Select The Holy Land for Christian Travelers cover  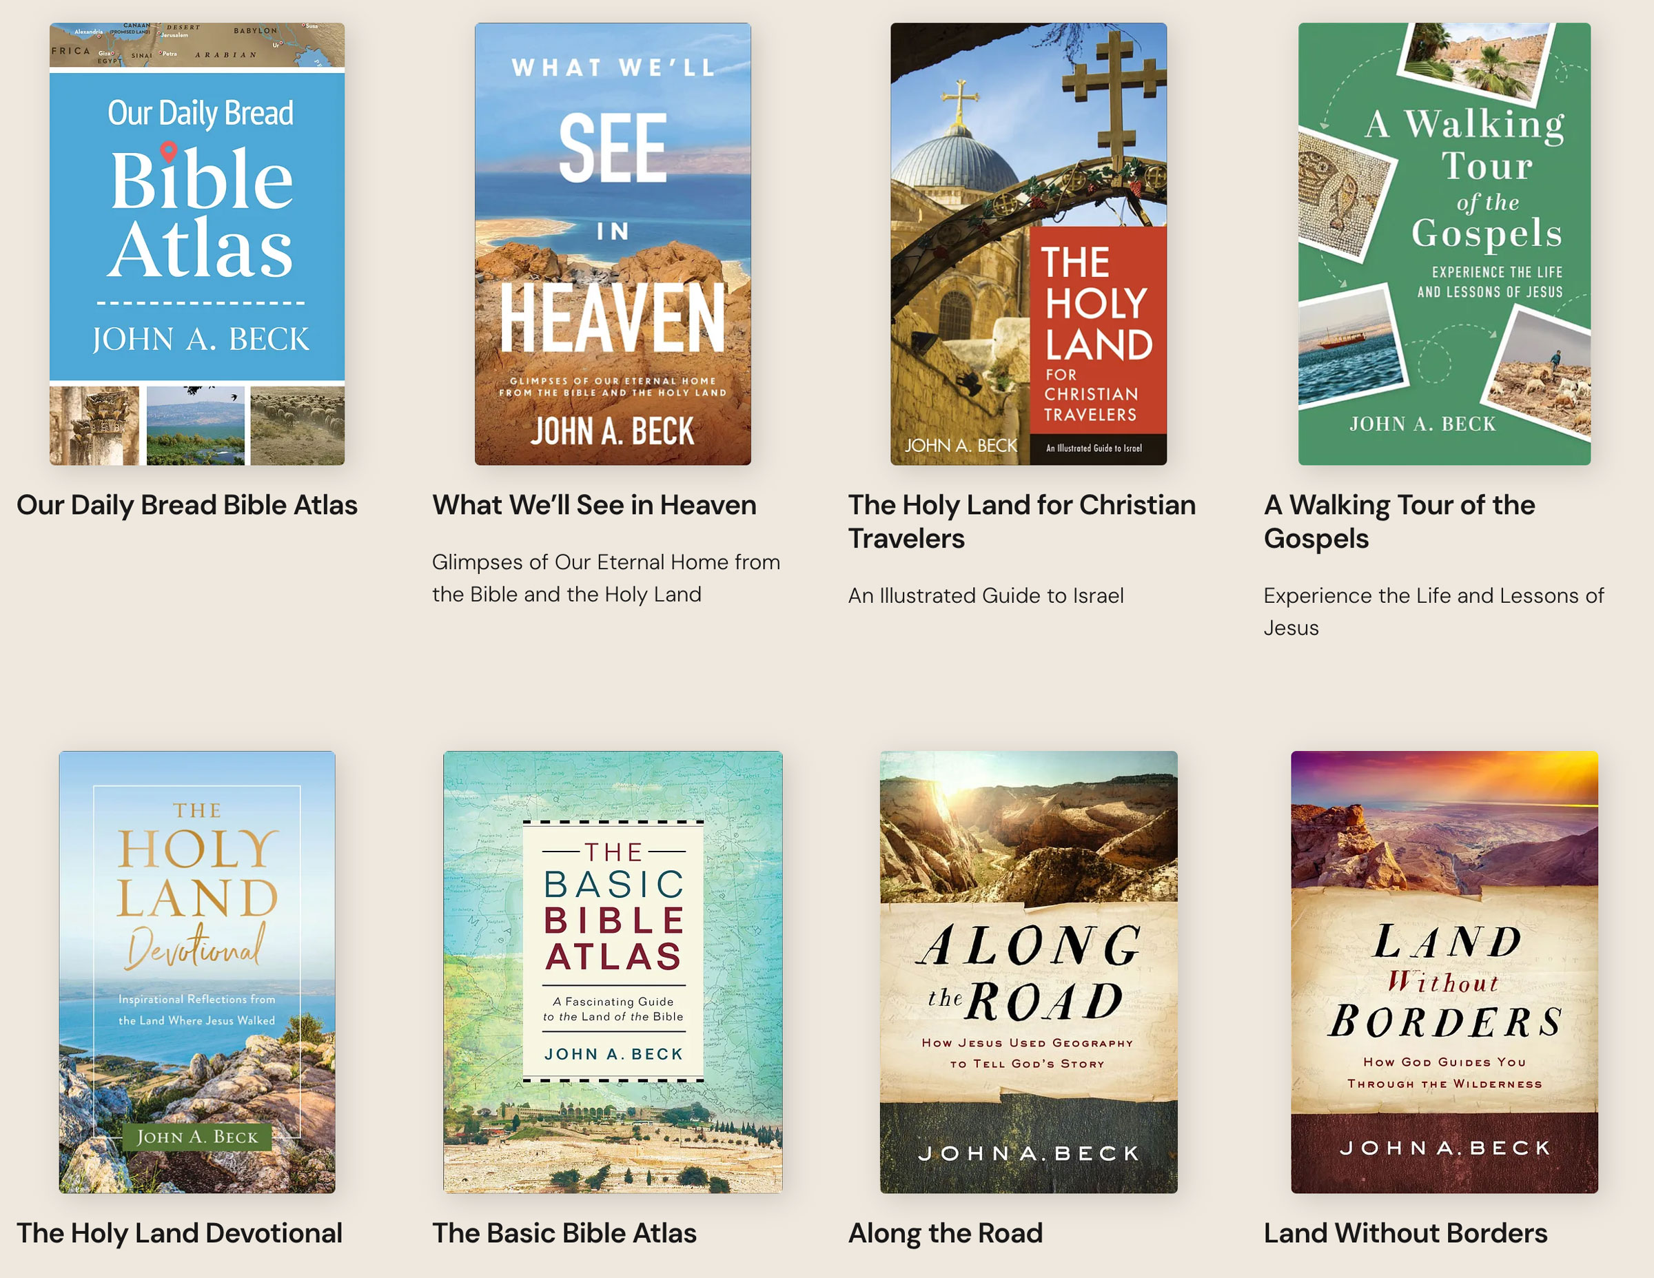[1028, 244]
